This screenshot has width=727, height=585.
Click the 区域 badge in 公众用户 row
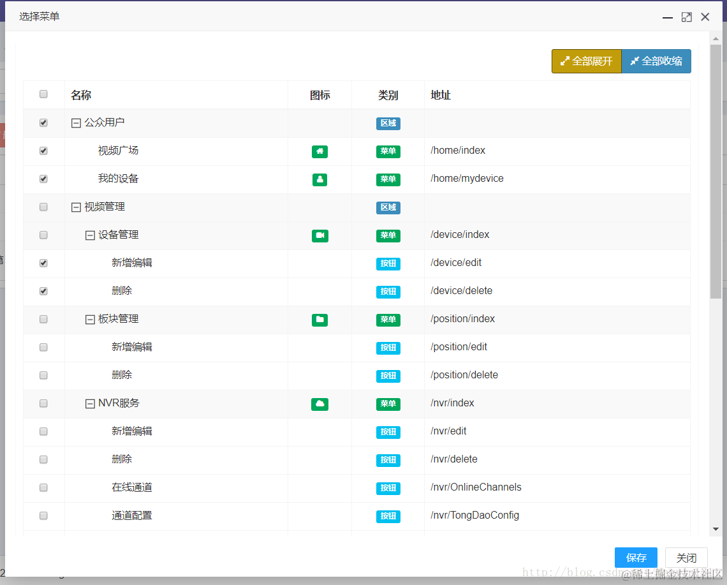click(x=388, y=123)
